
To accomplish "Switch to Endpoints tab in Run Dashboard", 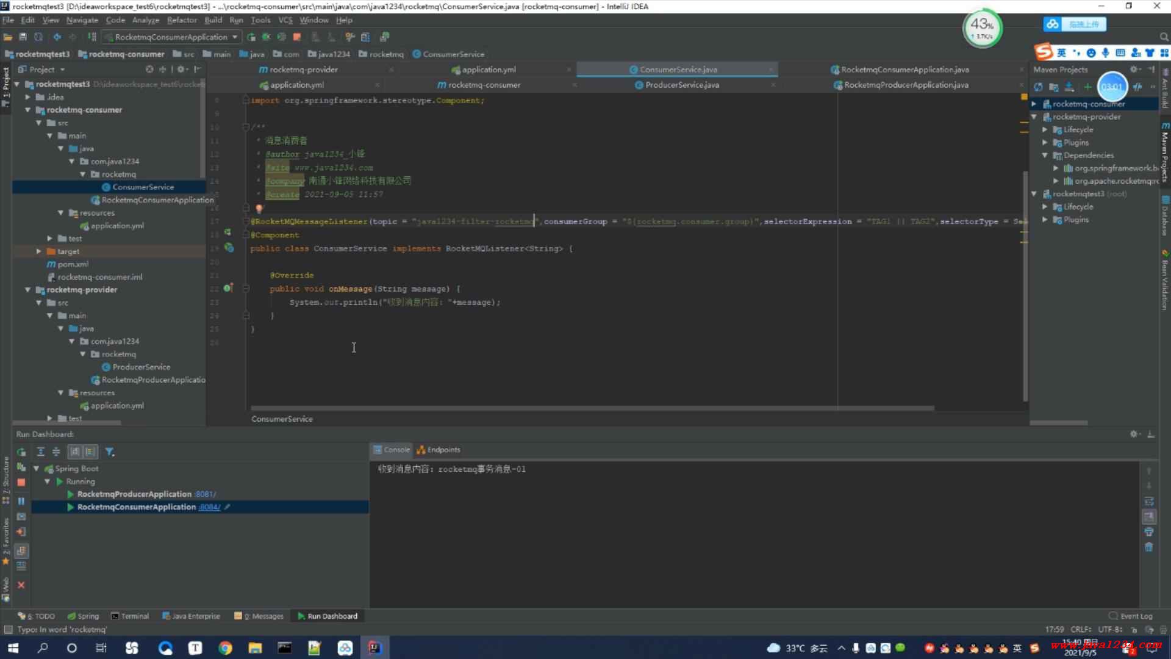I will tap(439, 450).
